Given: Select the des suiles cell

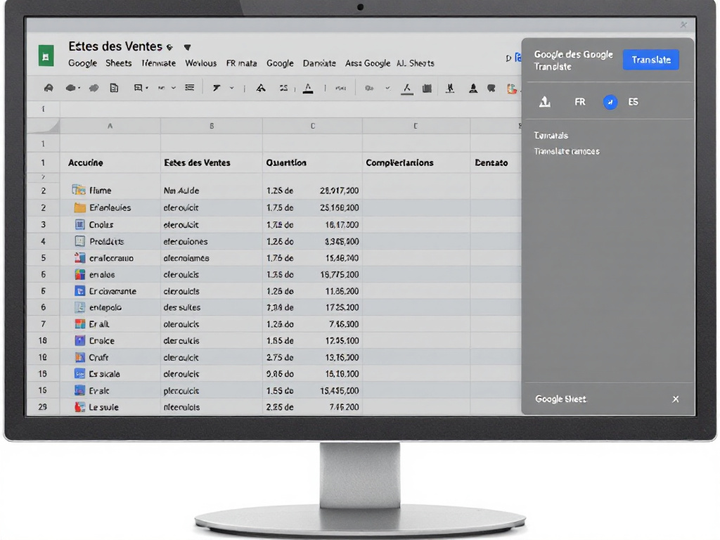Looking at the screenshot, I should (211, 307).
